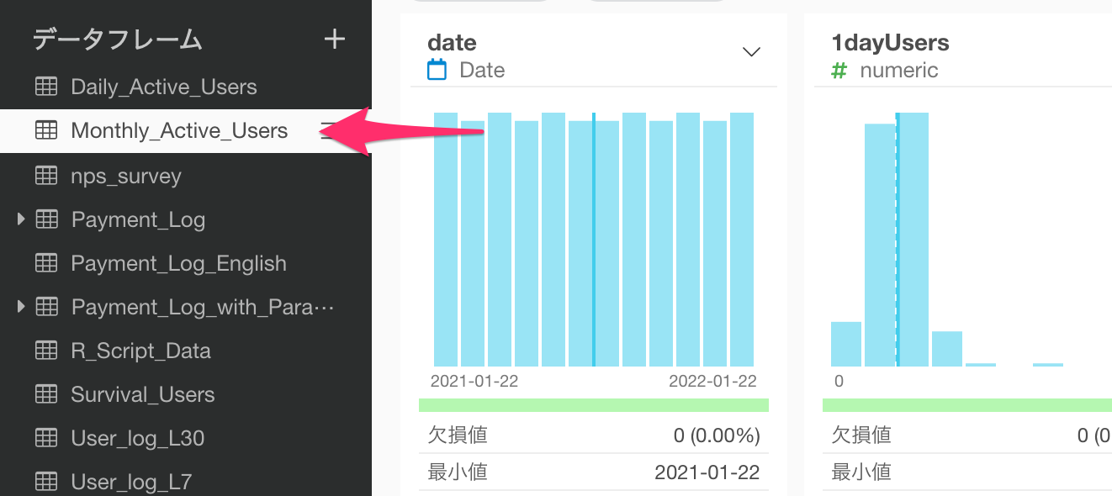Screen dimensions: 1112x496
Task: Add a new data frame with plus icon
Action: pyautogui.click(x=335, y=40)
